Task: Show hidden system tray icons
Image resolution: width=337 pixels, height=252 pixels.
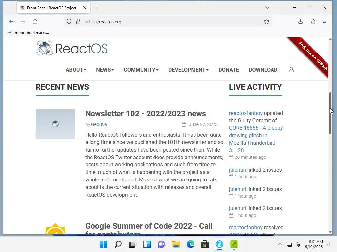Action: click(280, 244)
